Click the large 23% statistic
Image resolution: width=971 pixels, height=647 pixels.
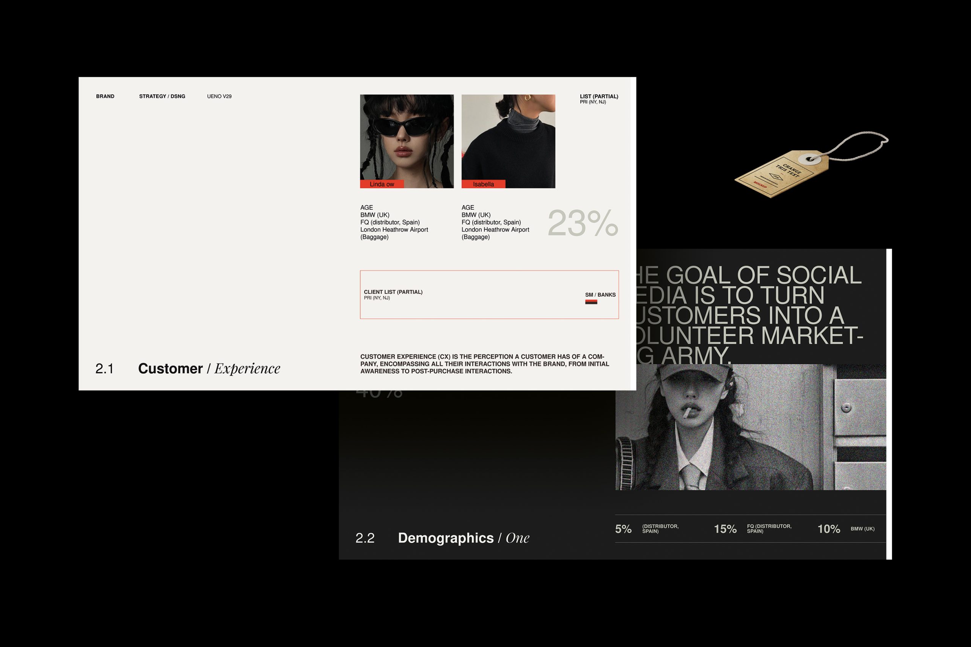tap(583, 223)
